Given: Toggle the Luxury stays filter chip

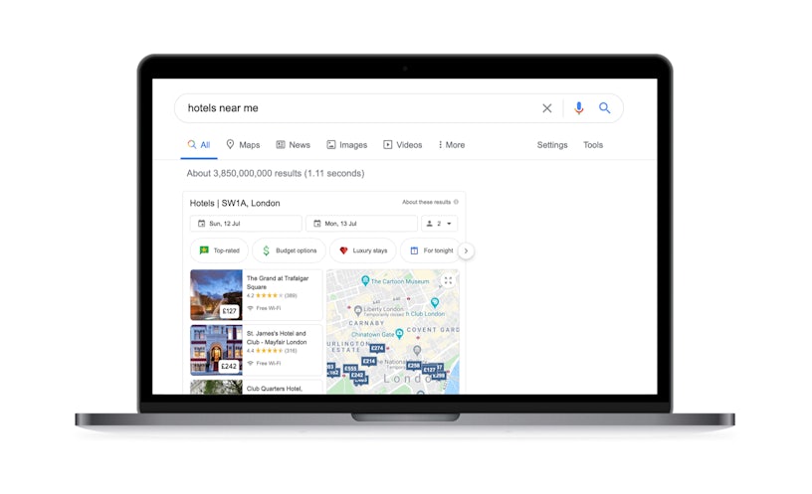Looking at the screenshot, I should (x=362, y=250).
